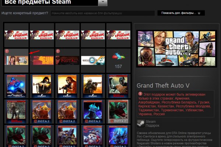Screen dimensions: 221x147
Task: Select the first Epidemic Open Beta item
Action: (x=16, y=35)
